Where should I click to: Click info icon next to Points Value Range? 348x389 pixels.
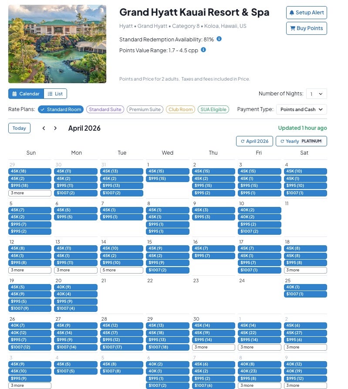tap(203, 50)
